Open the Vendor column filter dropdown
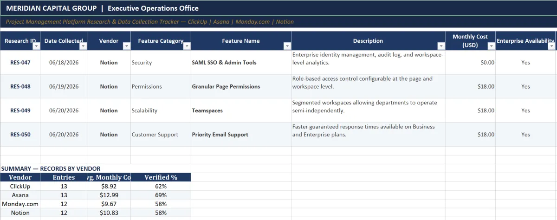The width and height of the screenshot is (557, 220). (x=126, y=46)
